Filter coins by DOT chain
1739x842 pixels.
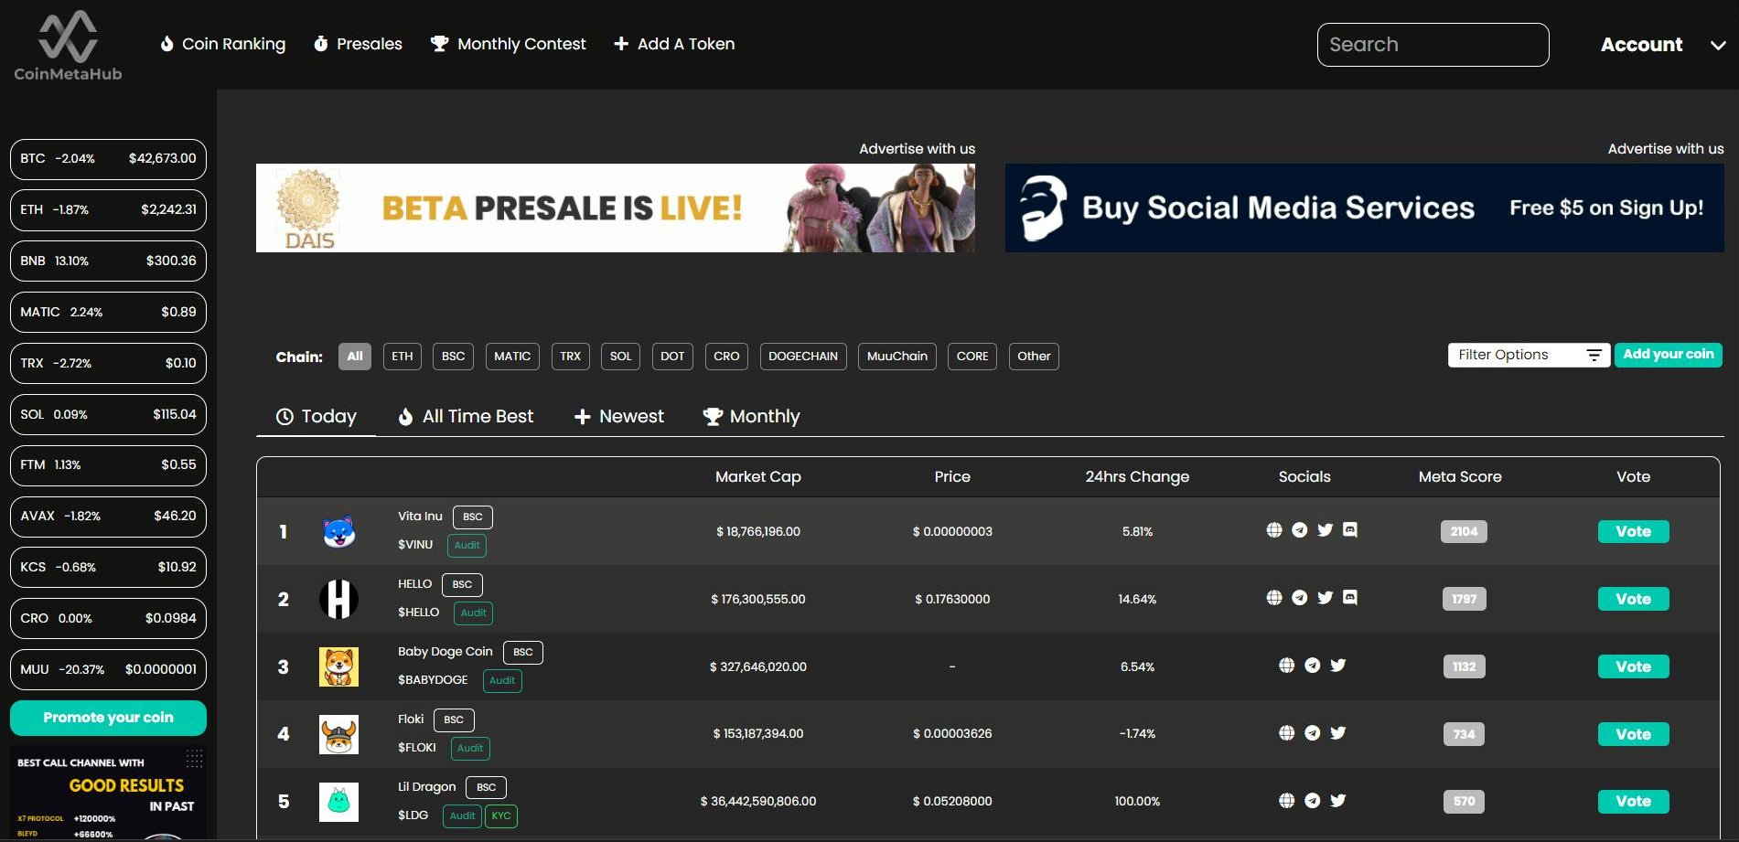[672, 357]
